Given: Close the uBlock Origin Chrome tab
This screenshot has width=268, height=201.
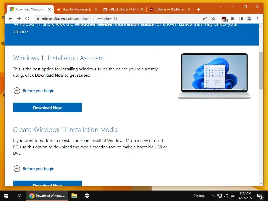Looking at the screenshot, I should coord(142,9).
